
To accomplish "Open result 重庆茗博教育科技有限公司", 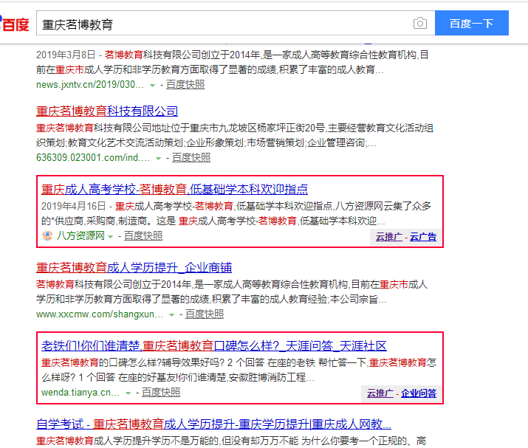I will [107, 111].
